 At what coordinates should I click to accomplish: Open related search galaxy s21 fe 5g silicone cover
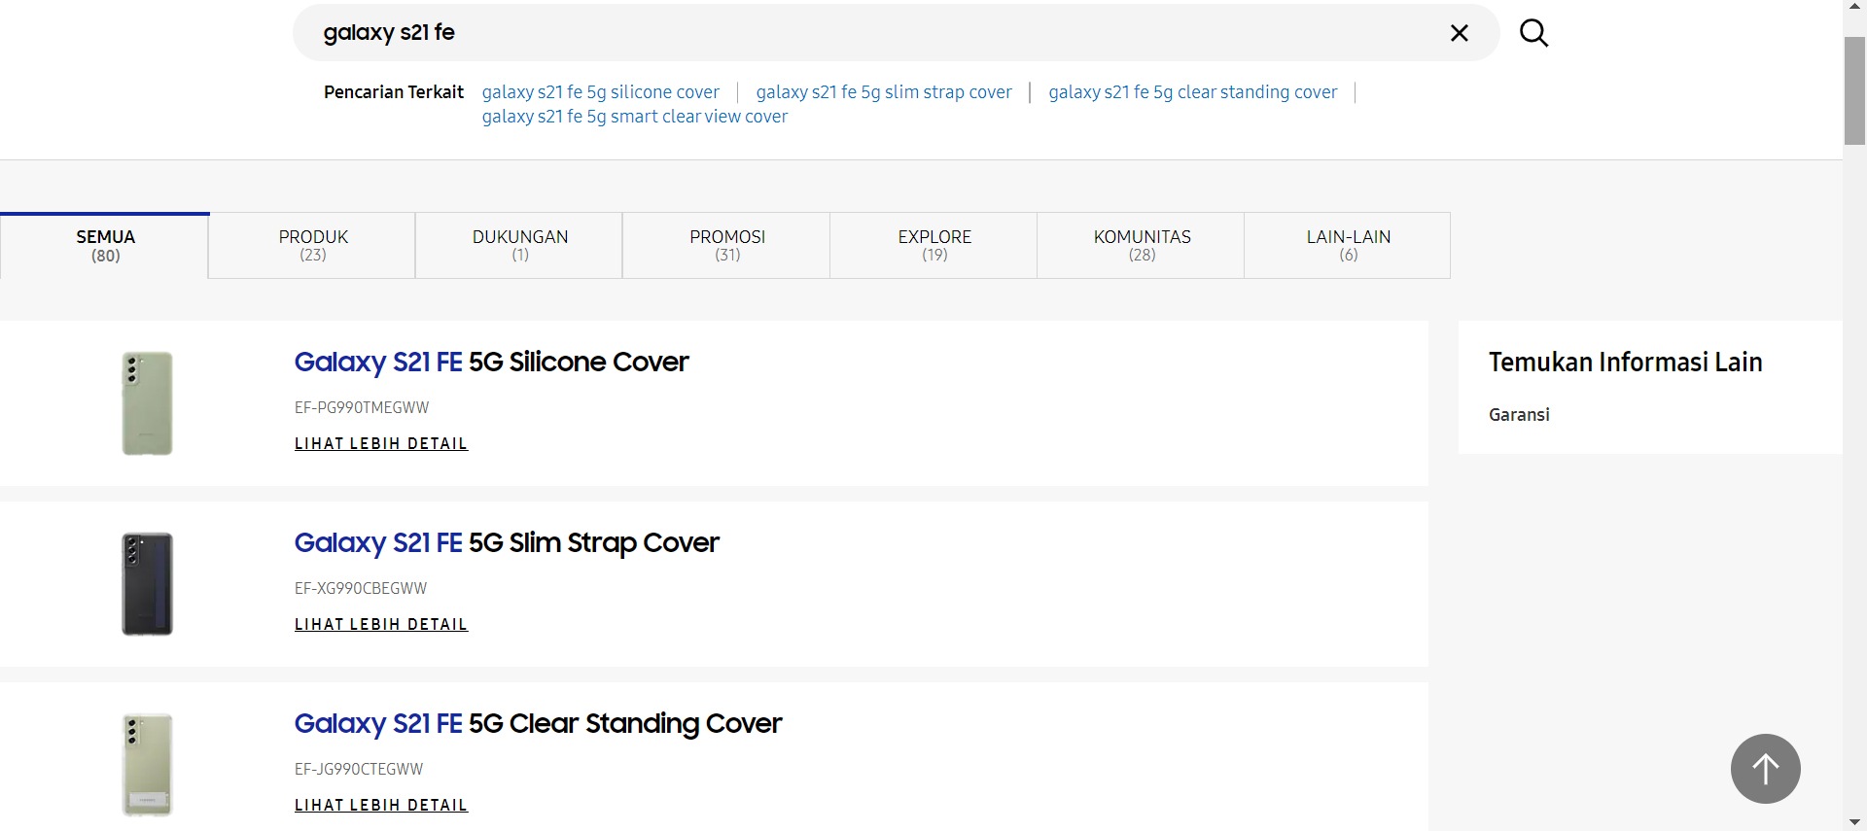click(x=601, y=92)
